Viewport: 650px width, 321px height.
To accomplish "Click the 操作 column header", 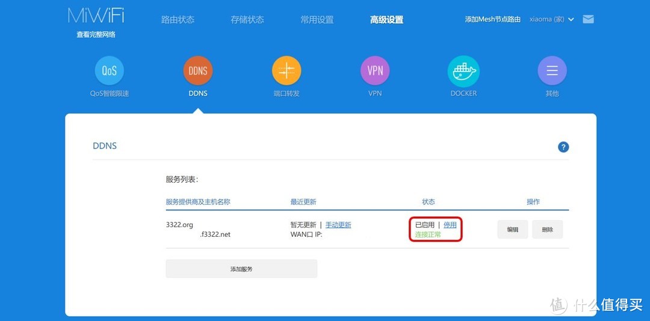I will coord(533,202).
